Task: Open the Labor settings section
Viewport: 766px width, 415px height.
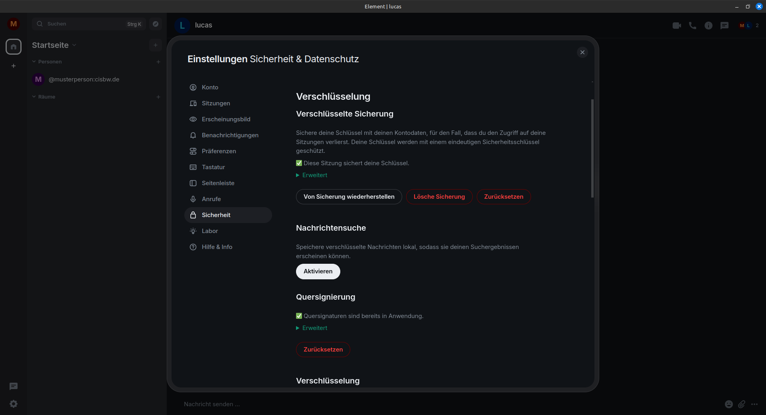Action: [x=209, y=231]
